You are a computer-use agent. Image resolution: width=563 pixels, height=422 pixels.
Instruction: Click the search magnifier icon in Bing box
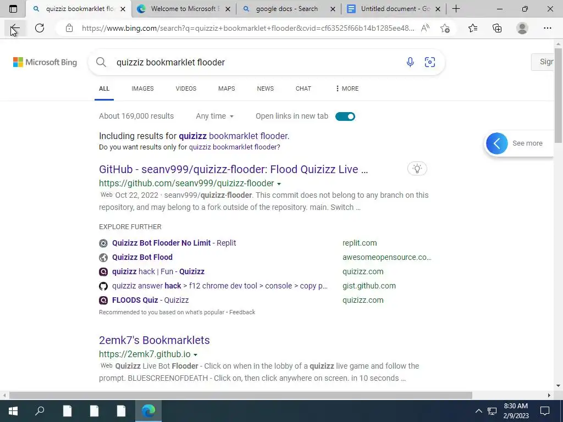point(101,62)
